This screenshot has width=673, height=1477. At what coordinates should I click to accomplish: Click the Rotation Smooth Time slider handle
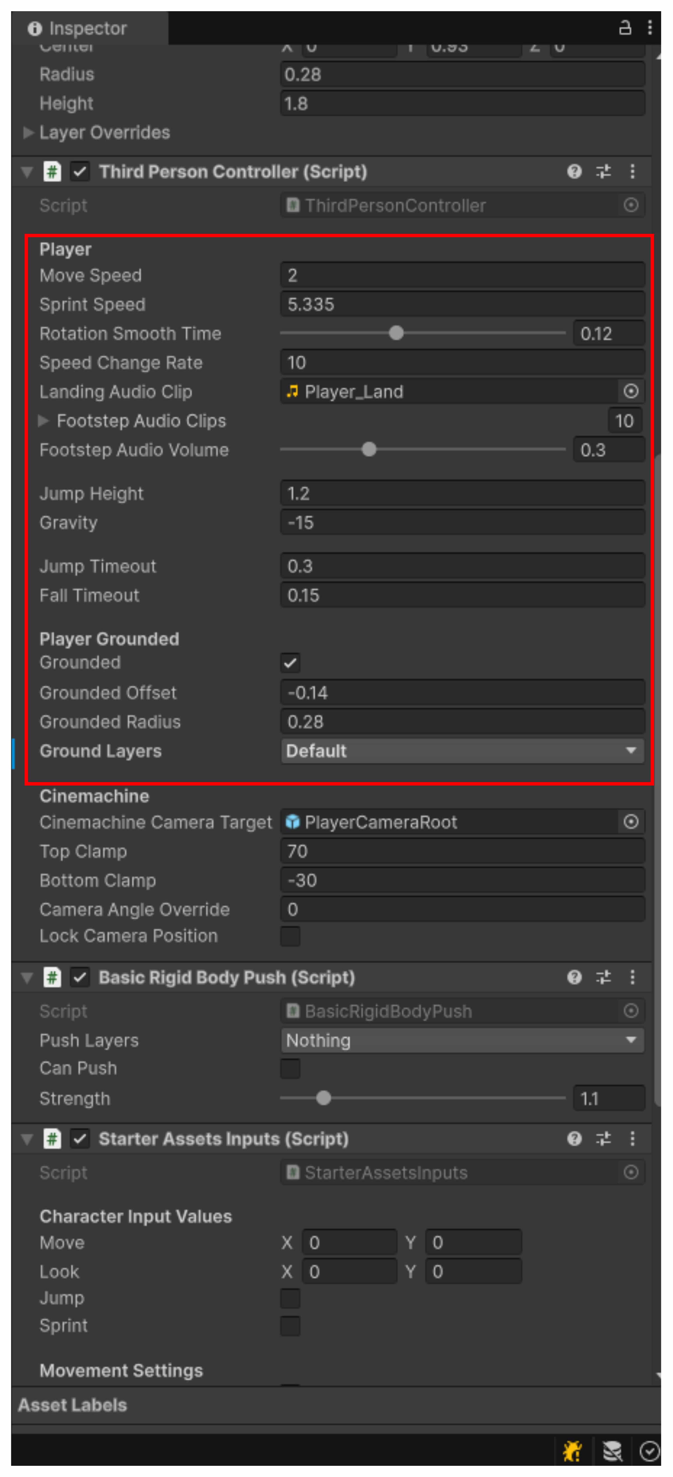pyautogui.click(x=396, y=333)
